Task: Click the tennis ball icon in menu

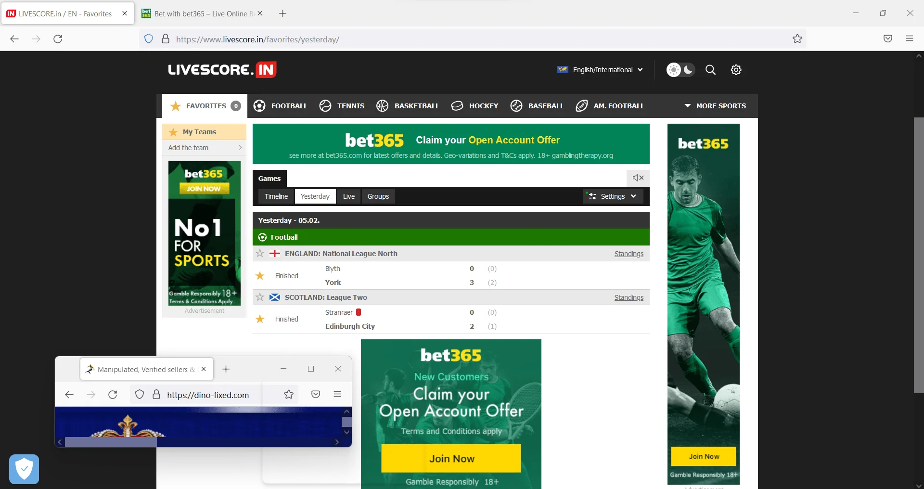Action: point(325,106)
